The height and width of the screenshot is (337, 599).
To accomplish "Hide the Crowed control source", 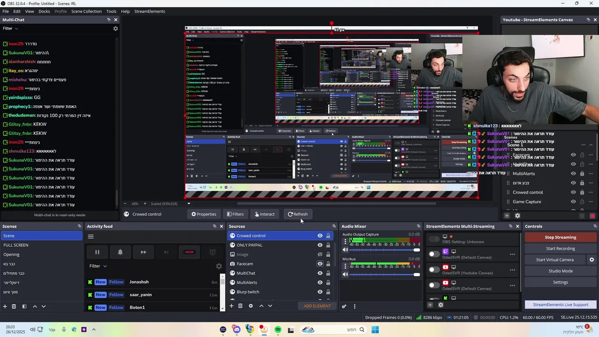I will click(x=320, y=236).
